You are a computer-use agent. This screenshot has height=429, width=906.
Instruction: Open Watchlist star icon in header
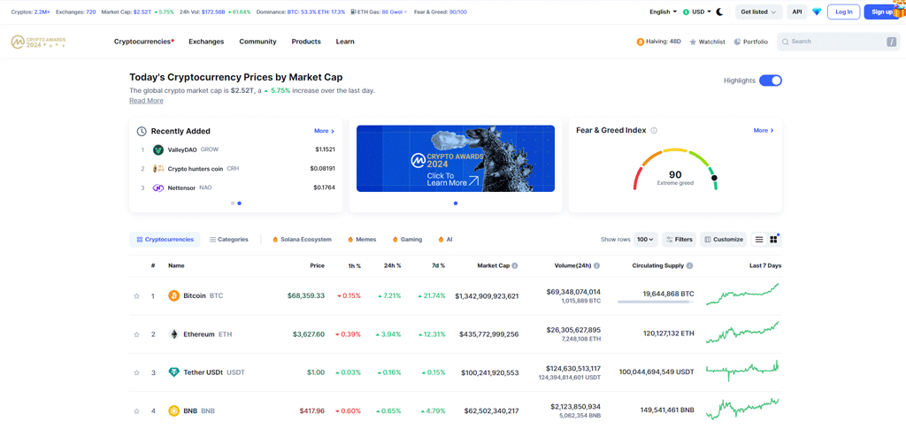pyautogui.click(x=693, y=42)
